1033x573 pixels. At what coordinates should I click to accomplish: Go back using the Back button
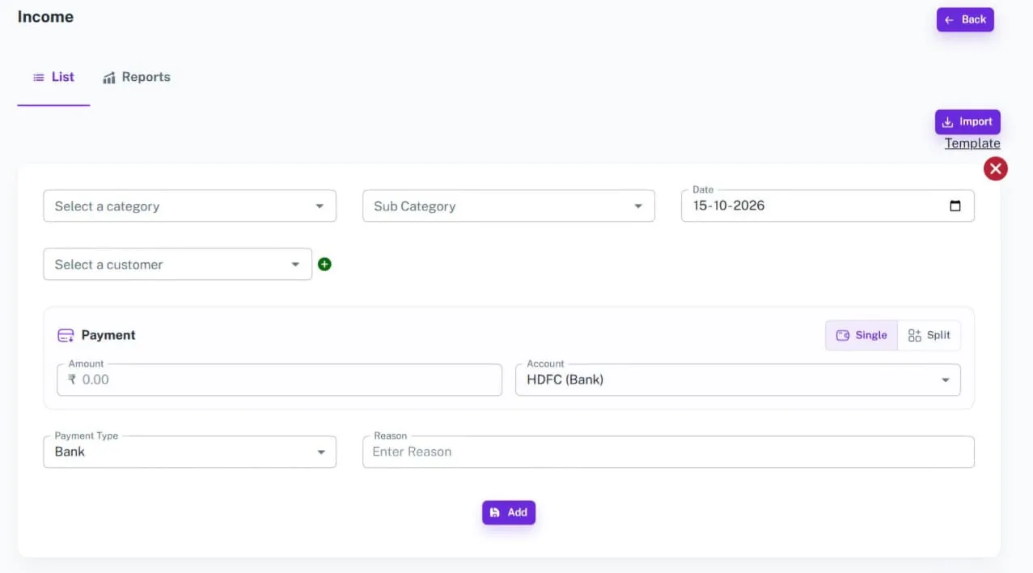[965, 19]
